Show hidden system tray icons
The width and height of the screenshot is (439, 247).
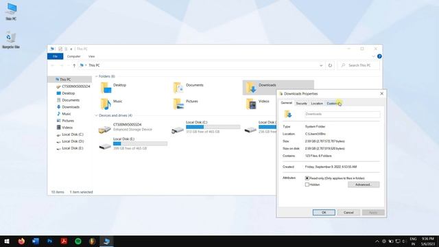(377, 241)
